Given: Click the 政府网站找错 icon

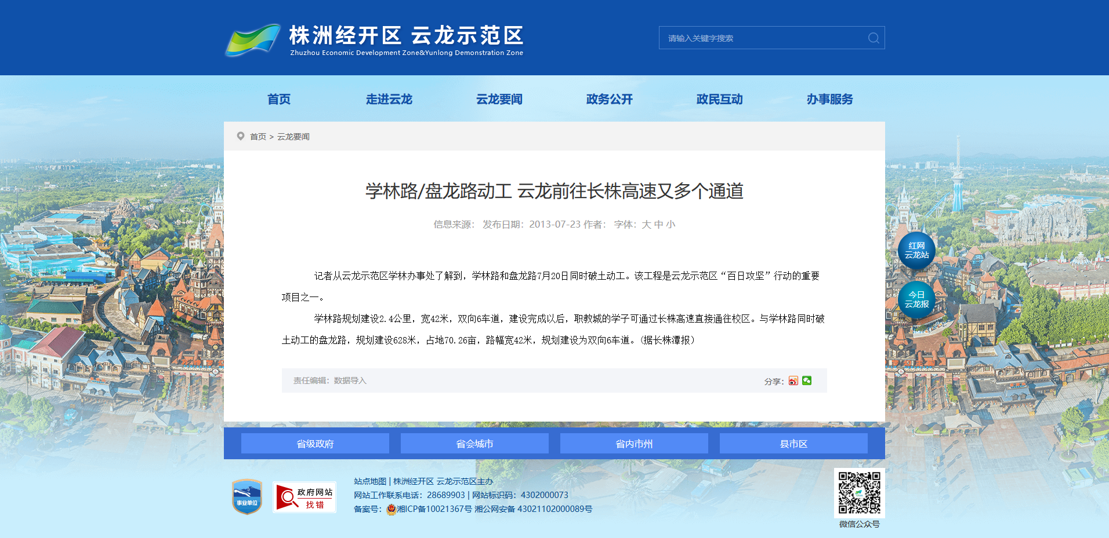Looking at the screenshot, I should [305, 497].
